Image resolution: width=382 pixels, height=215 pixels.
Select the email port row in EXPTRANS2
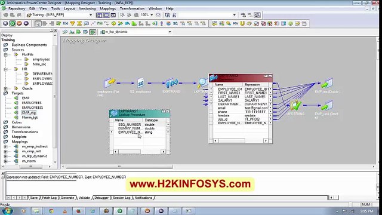tap(240, 108)
